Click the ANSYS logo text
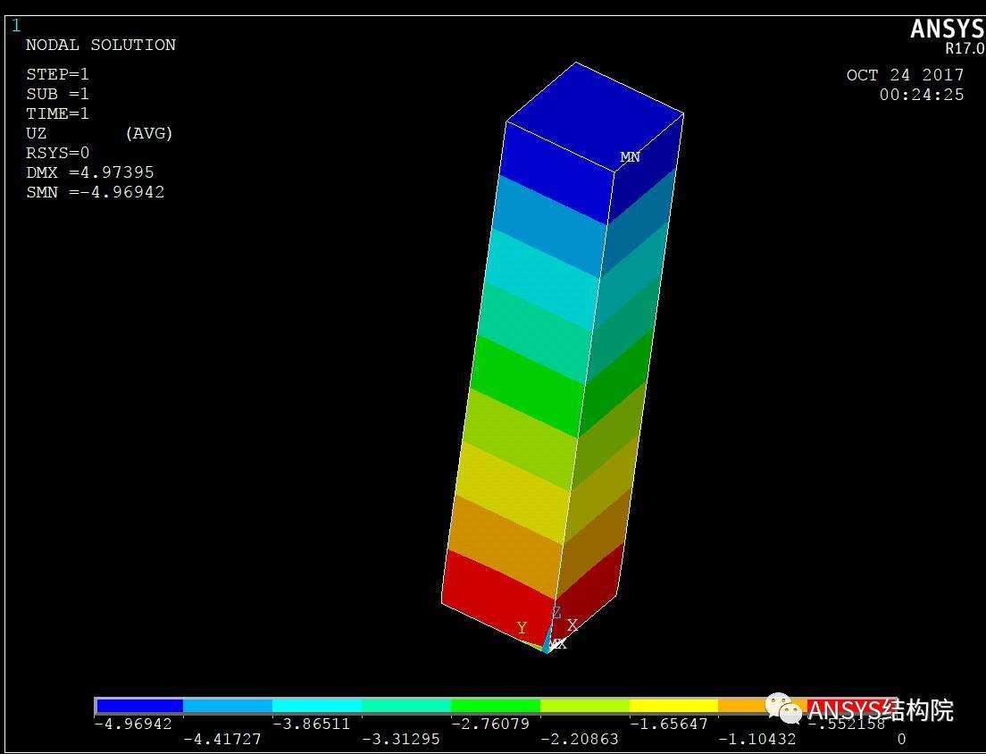This screenshot has width=986, height=754. click(948, 29)
